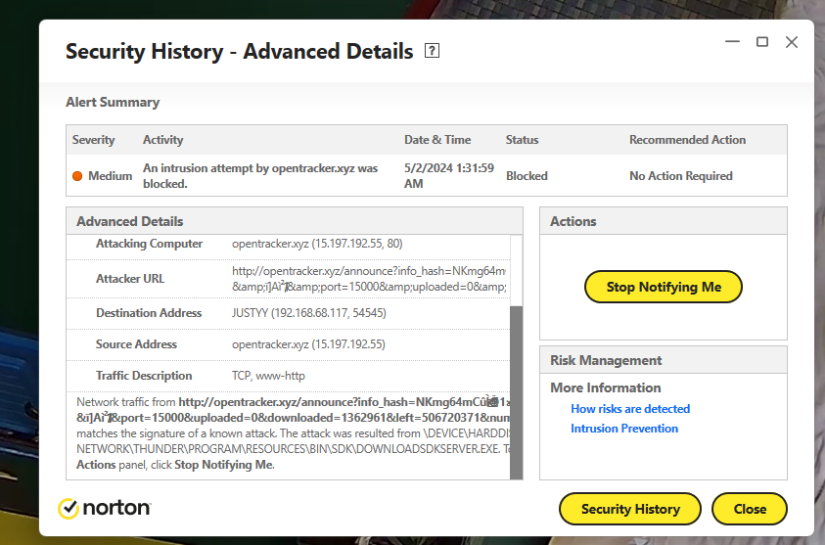The height and width of the screenshot is (545, 825).
Task: Select the Recommended Action column header
Action: [687, 140]
